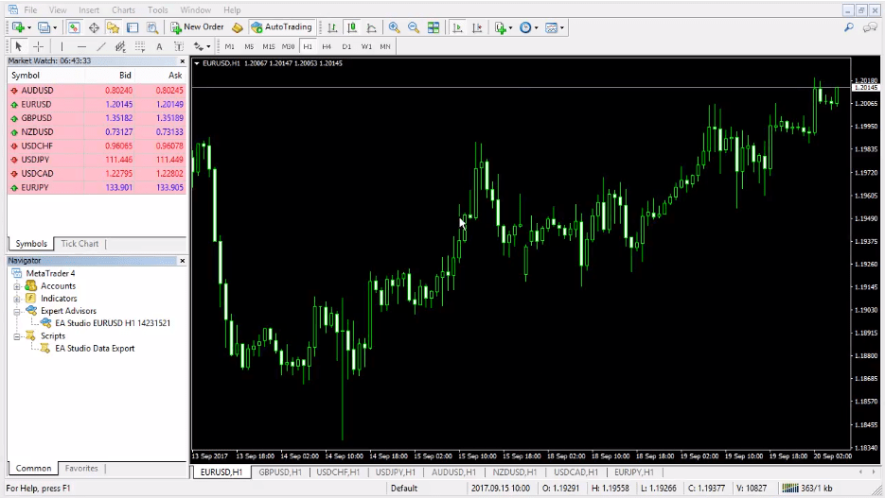Click the Default profile in status bar
This screenshot has height=498, width=885.
point(404,489)
